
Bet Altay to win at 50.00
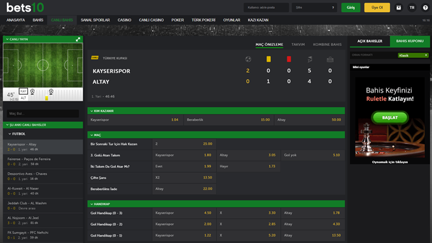(310, 120)
